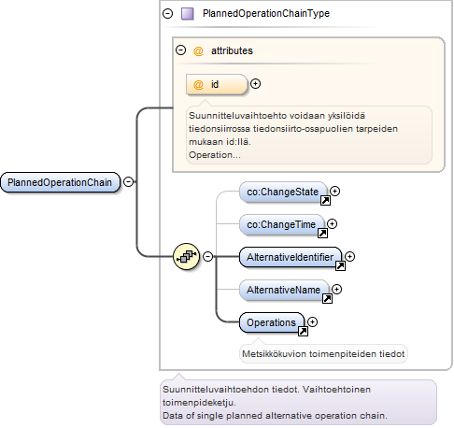The image size is (454, 428).
Task: Expand the AlternativeIdentifier element
Action: pos(349,256)
